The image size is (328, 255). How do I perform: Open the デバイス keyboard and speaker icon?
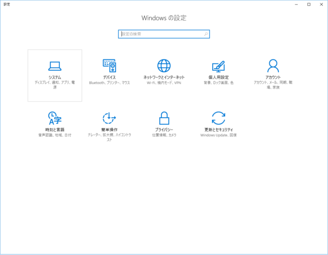[109, 66]
